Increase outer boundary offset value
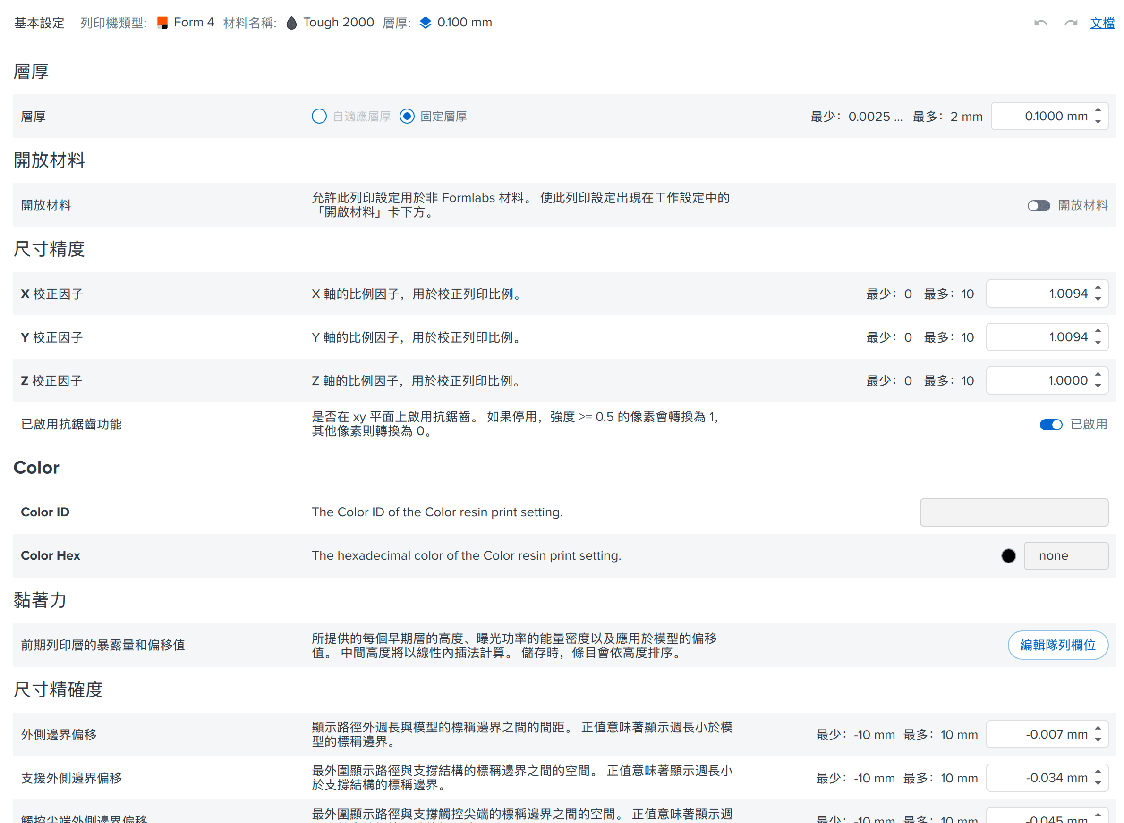This screenshot has height=823, width=1124. coord(1098,729)
